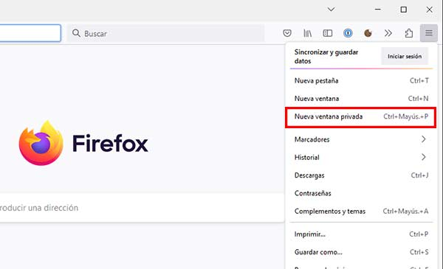Image resolution: width=443 pixels, height=269 pixels.
Task: Expand the Historial submenu
Action: (361, 157)
